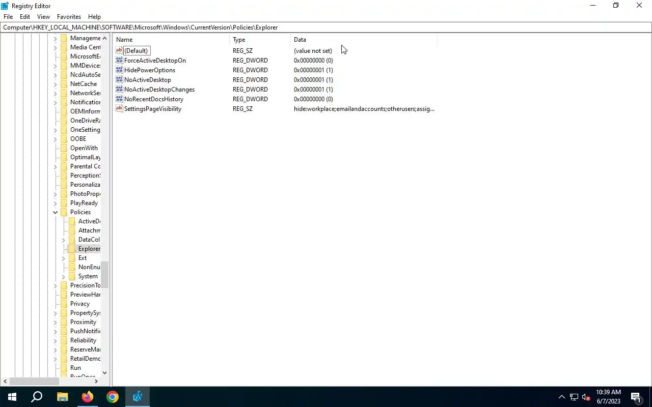Click the '(value not set)' data cell

[313, 51]
